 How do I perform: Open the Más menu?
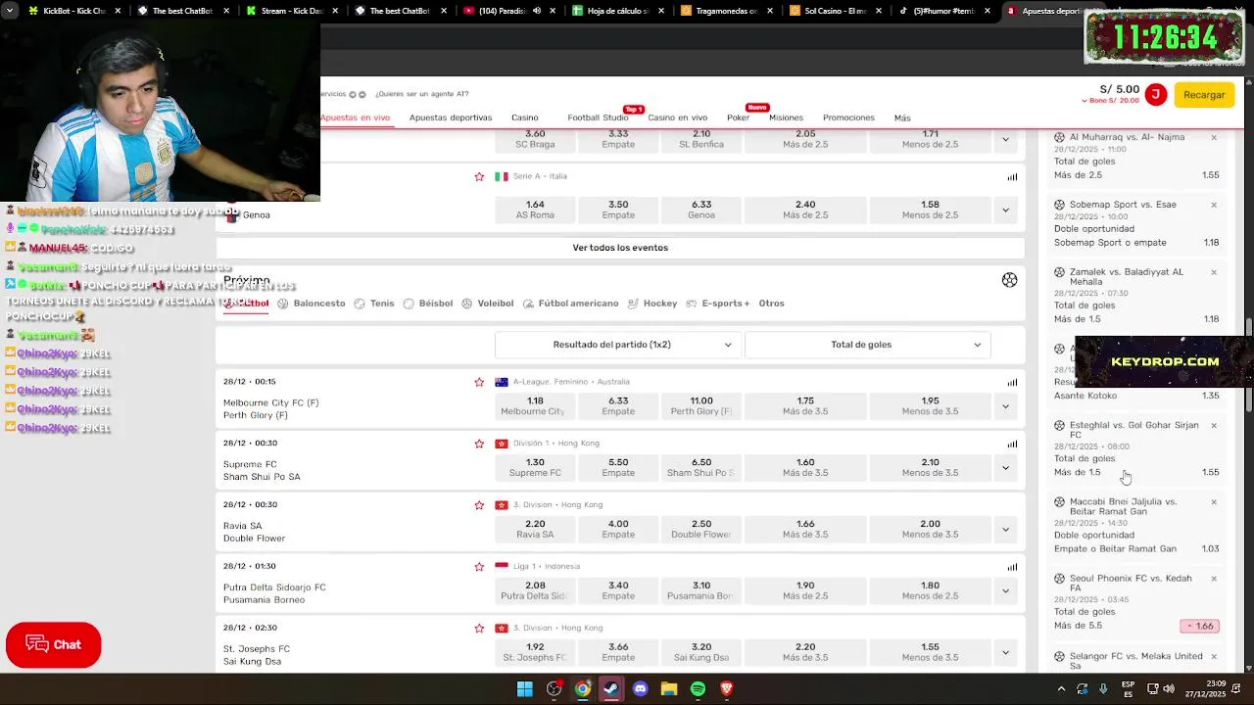902,117
